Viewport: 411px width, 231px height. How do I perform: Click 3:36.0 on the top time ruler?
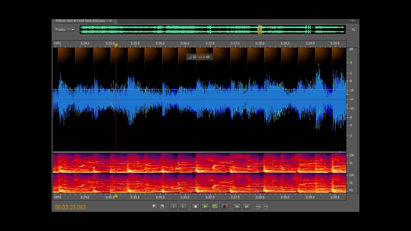click(x=160, y=43)
